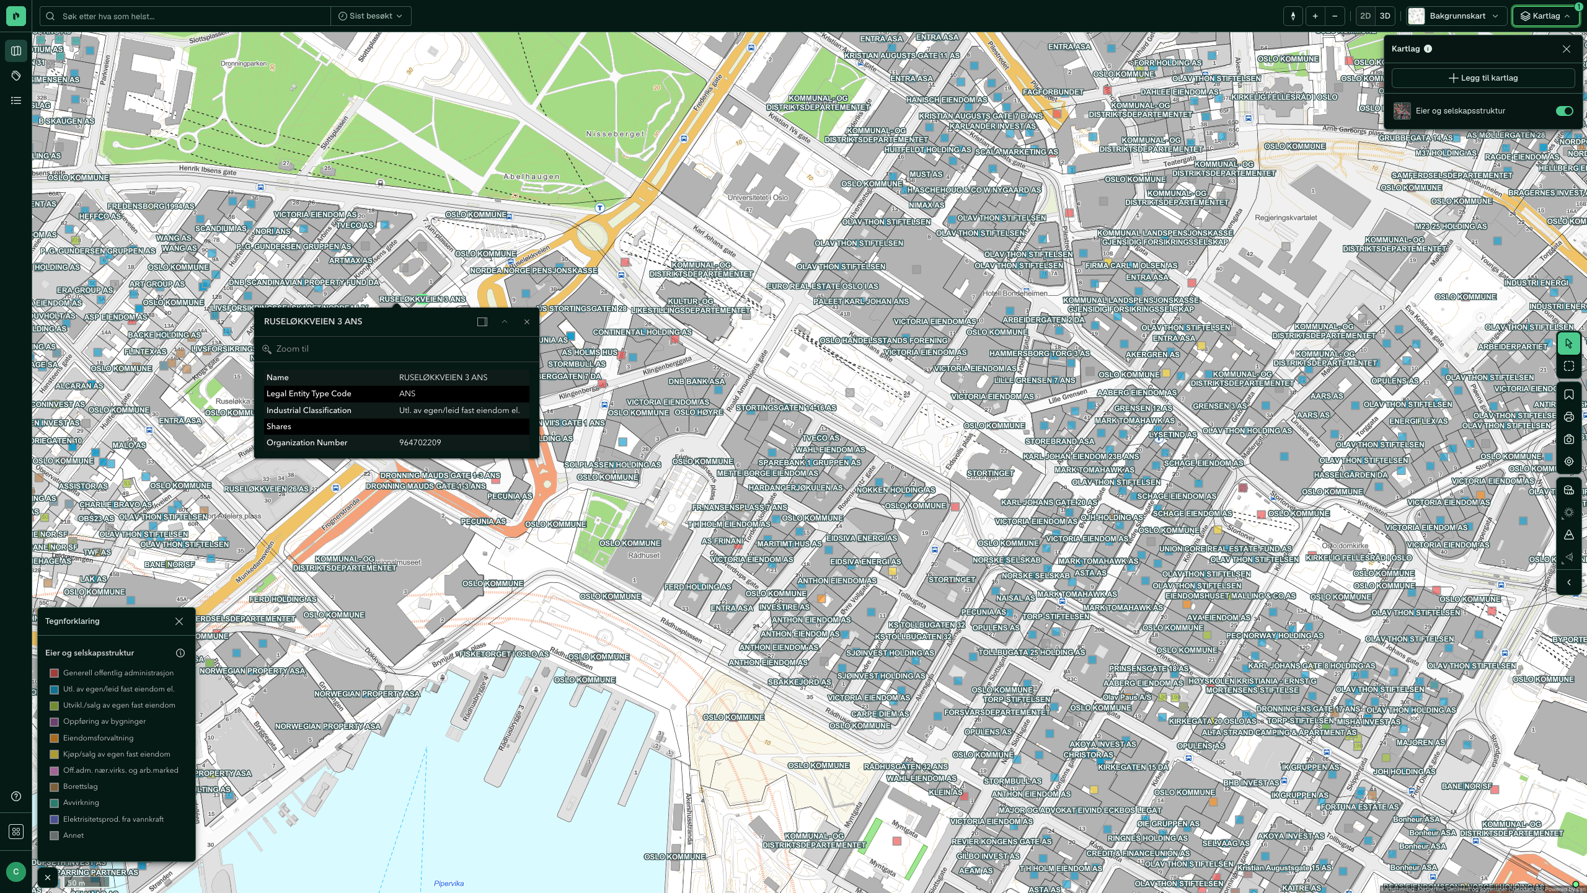Screen dimensions: 1587x893
Task: Take a map screenshot with camera icon
Action: 1568,440
